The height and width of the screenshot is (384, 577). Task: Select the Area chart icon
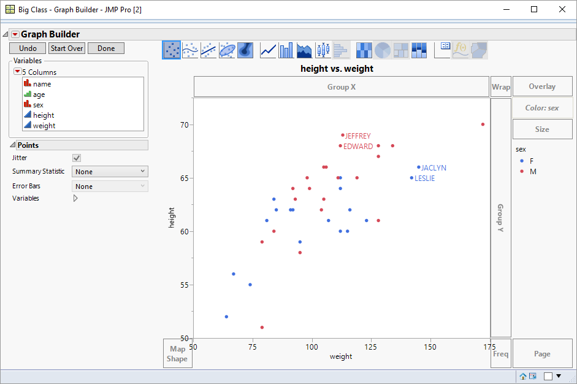[x=304, y=50]
